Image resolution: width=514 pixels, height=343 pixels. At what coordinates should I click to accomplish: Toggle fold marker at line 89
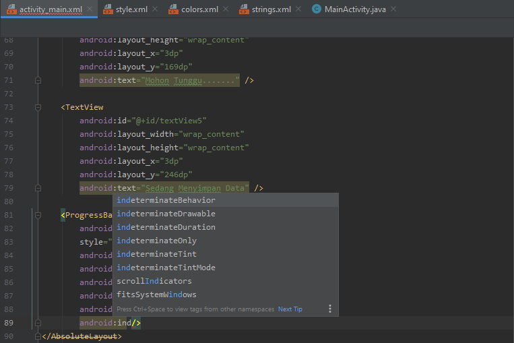click(x=38, y=323)
